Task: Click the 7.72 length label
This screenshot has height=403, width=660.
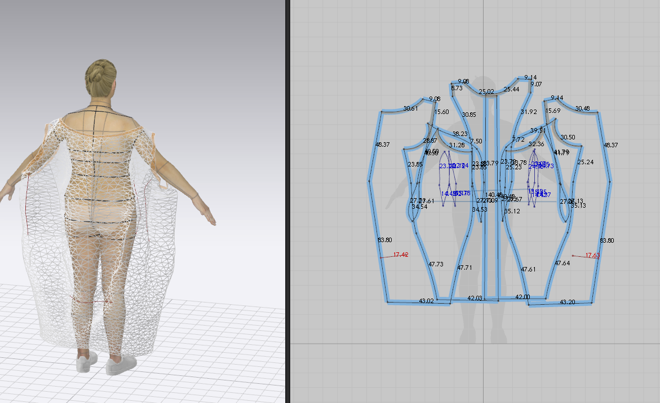Action: coord(518,139)
